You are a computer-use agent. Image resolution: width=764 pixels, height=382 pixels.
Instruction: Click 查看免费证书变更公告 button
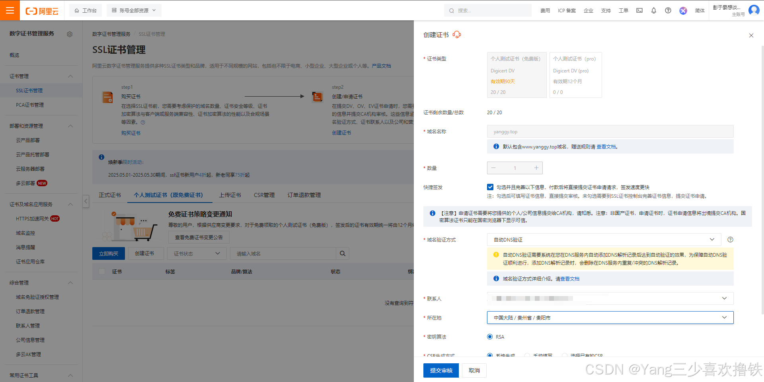tap(199, 237)
